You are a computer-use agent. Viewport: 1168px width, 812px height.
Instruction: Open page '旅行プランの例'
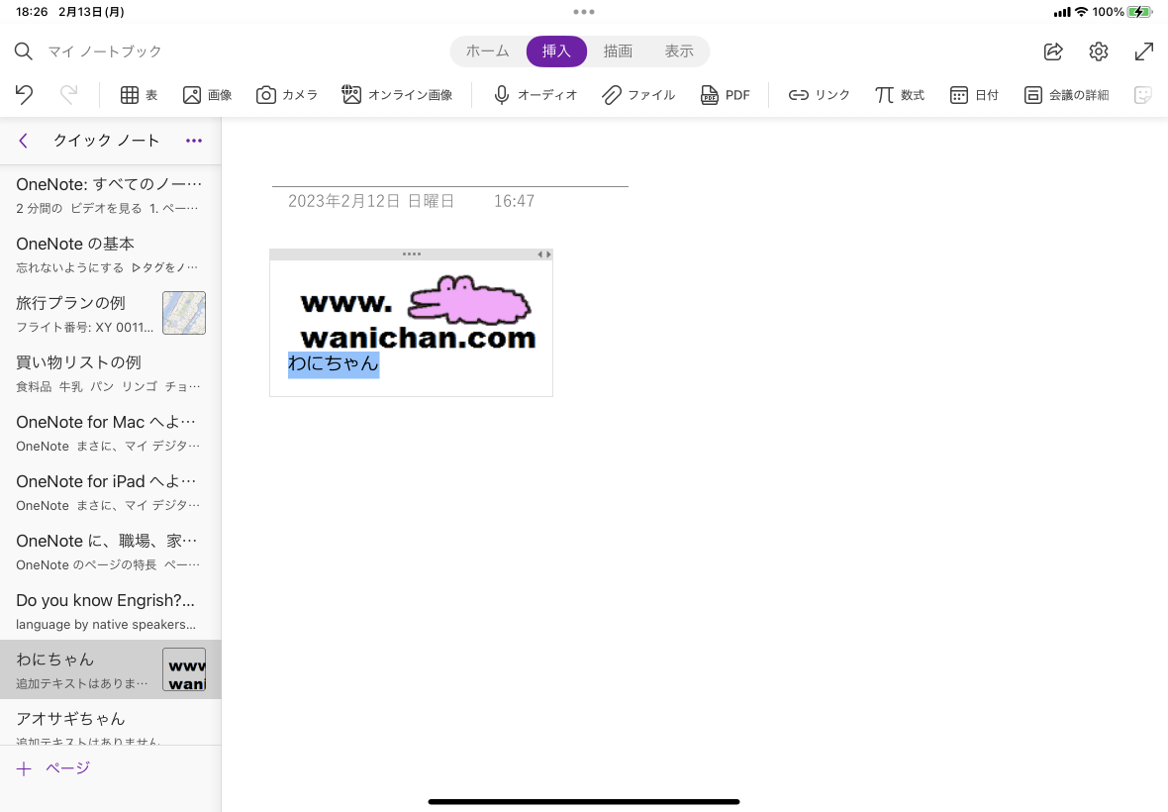tap(110, 314)
